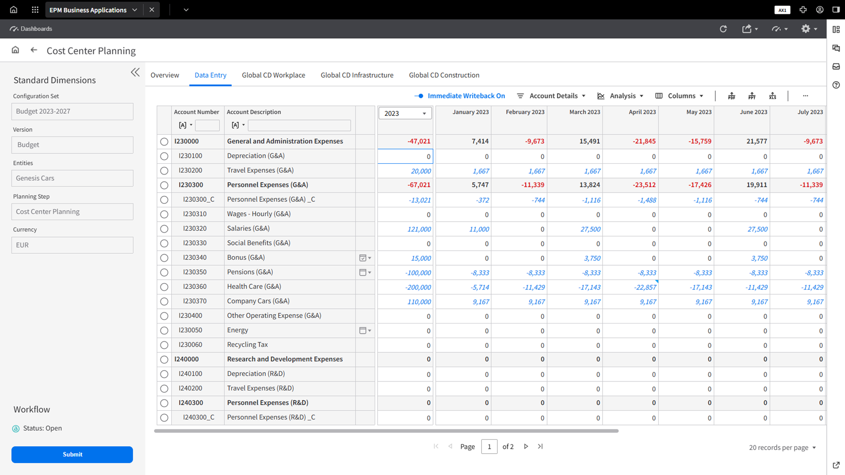Toggle the Immediate Writeback switch
The width and height of the screenshot is (845, 475).
[x=419, y=96]
